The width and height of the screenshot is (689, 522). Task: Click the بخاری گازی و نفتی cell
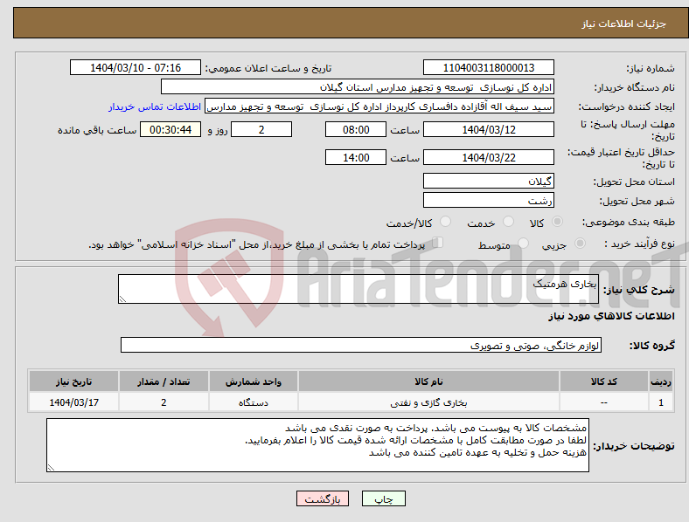coord(428,402)
